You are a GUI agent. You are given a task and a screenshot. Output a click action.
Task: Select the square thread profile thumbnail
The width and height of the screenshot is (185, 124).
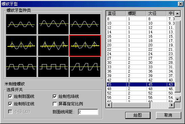(x=53, y=67)
